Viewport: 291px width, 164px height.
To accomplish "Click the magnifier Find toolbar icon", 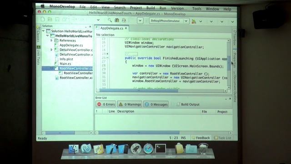I will click(110, 20).
